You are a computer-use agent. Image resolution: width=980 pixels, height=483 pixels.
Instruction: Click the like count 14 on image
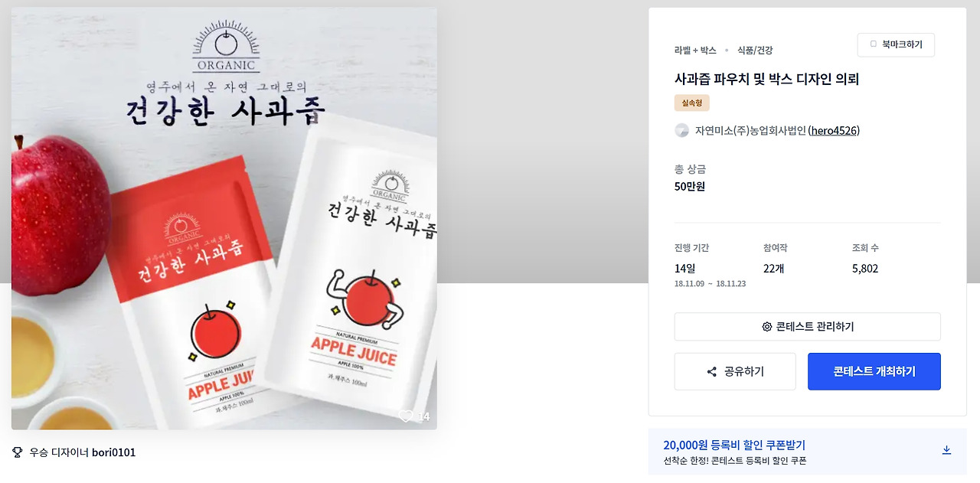pyautogui.click(x=423, y=416)
